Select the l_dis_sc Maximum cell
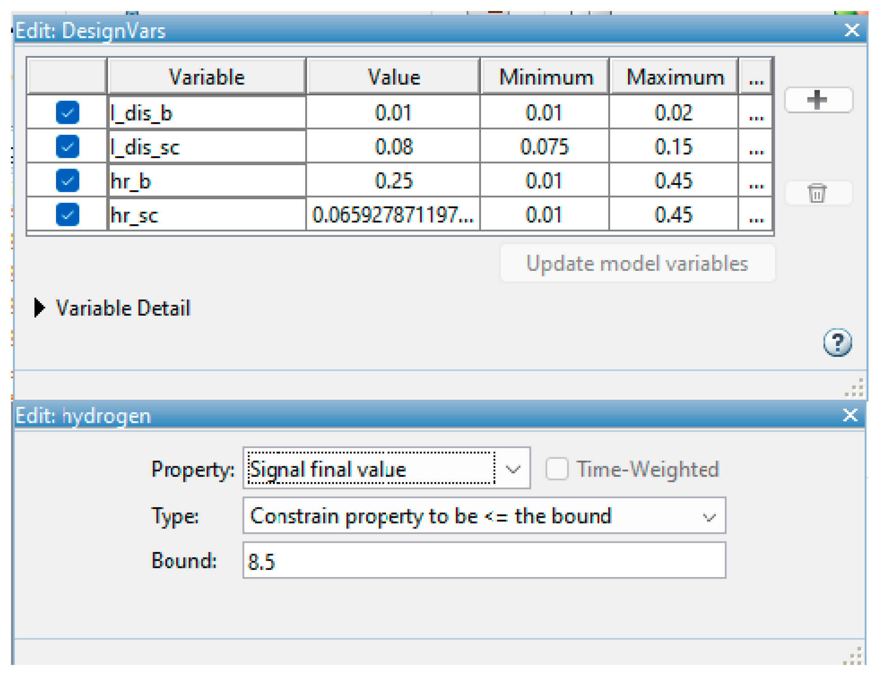The width and height of the screenshot is (874, 674). [x=673, y=147]
